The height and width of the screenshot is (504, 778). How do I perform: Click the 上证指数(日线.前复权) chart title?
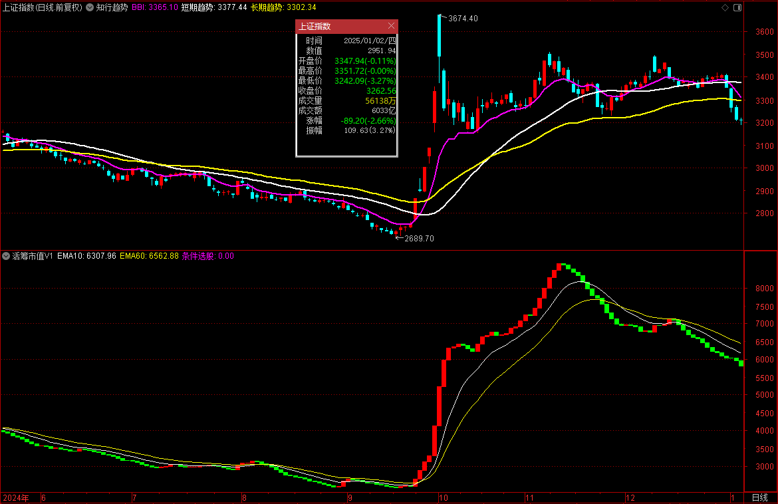coord(43,7)
